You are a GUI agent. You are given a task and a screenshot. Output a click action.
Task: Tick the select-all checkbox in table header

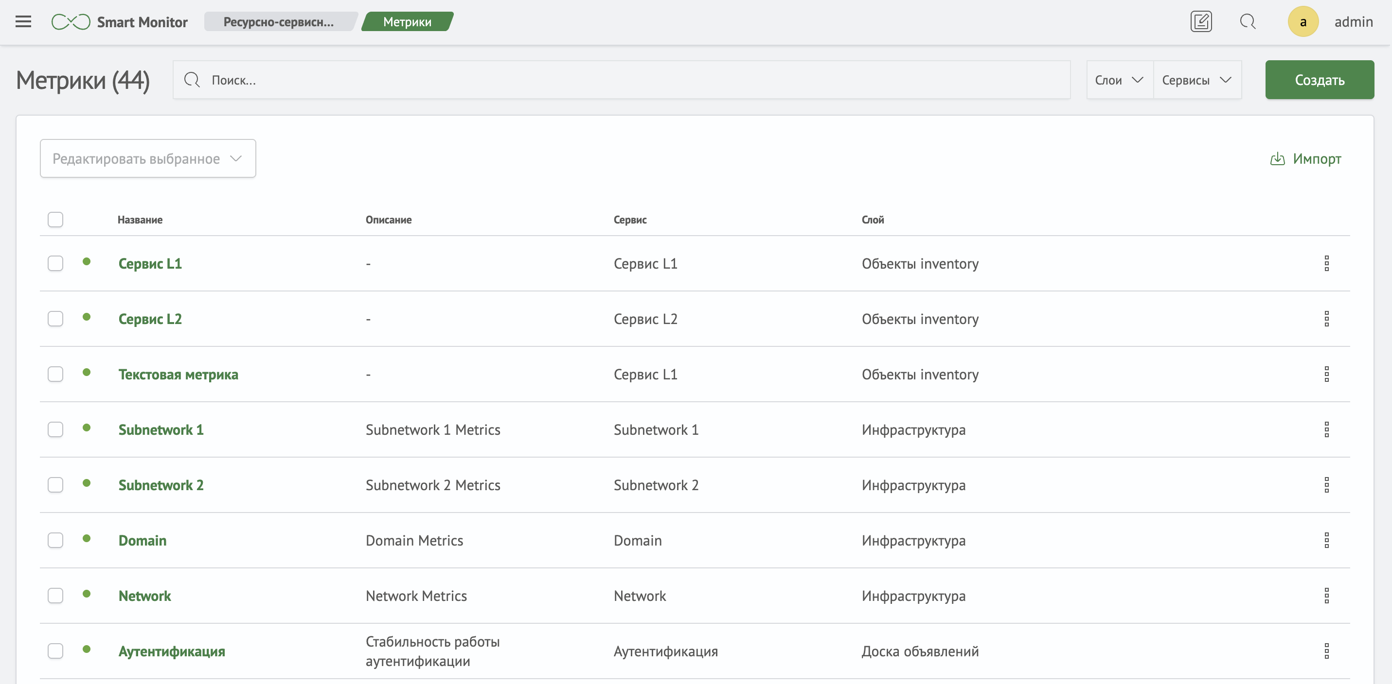click(55, 220)
